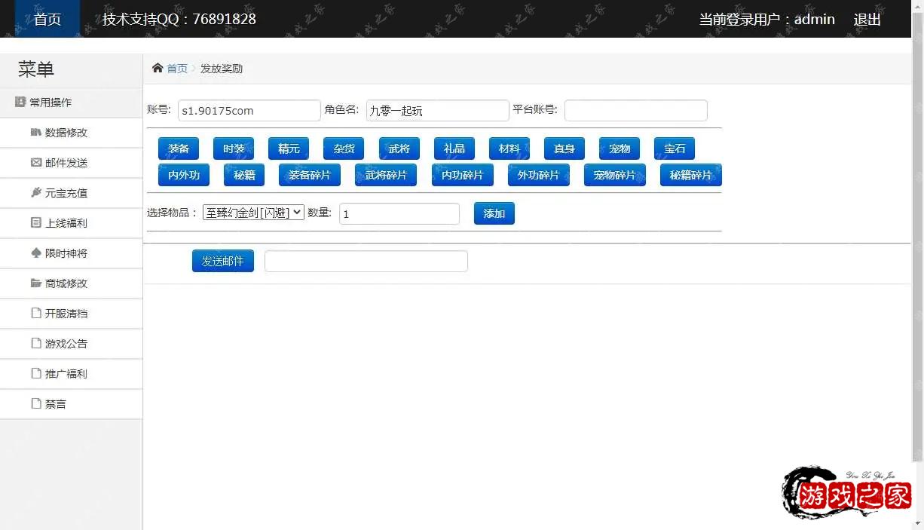This screenshot has height=530, width=924.
Task: Click the home icon in breadcrumb
Action: point(157,68)
